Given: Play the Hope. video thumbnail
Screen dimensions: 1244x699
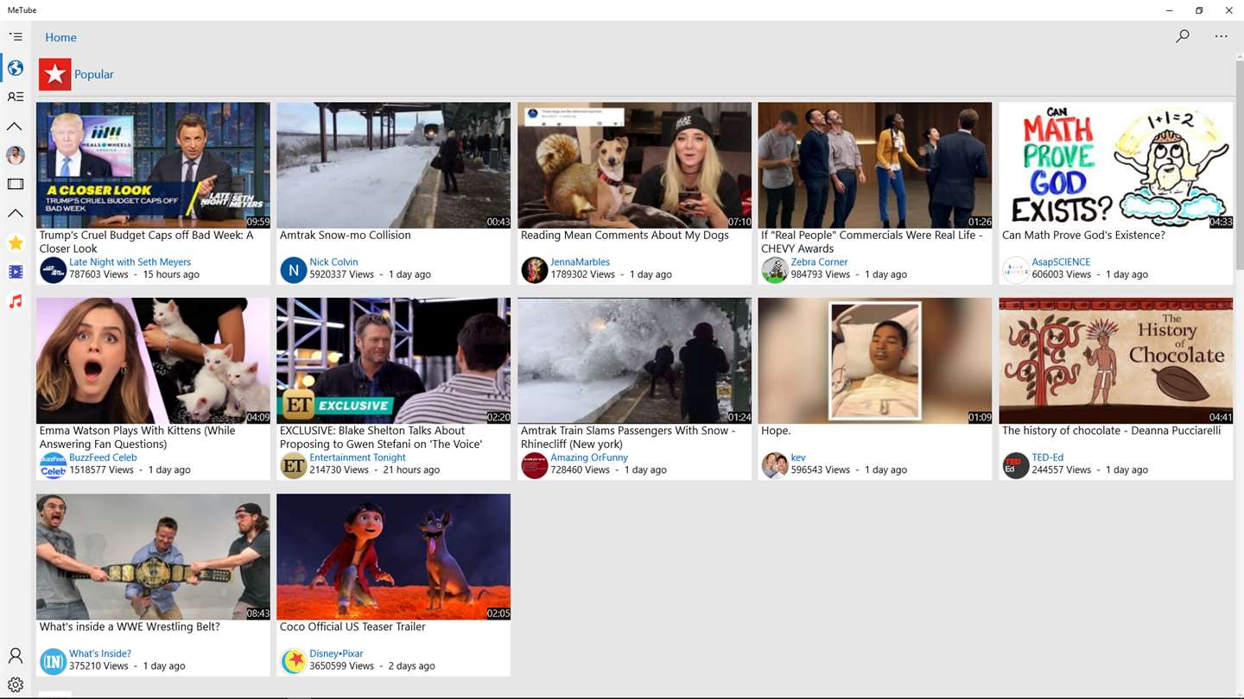Looking at the screenshot, I should tap(875, 361).
